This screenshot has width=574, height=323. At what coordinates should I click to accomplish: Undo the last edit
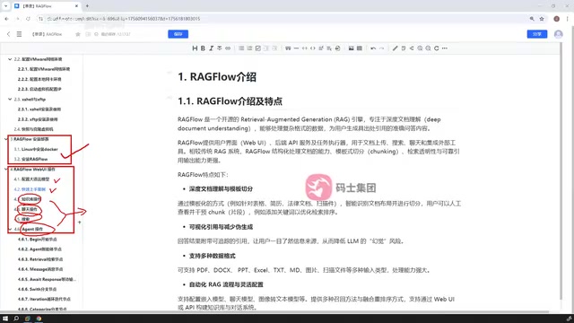coord(373,48)
